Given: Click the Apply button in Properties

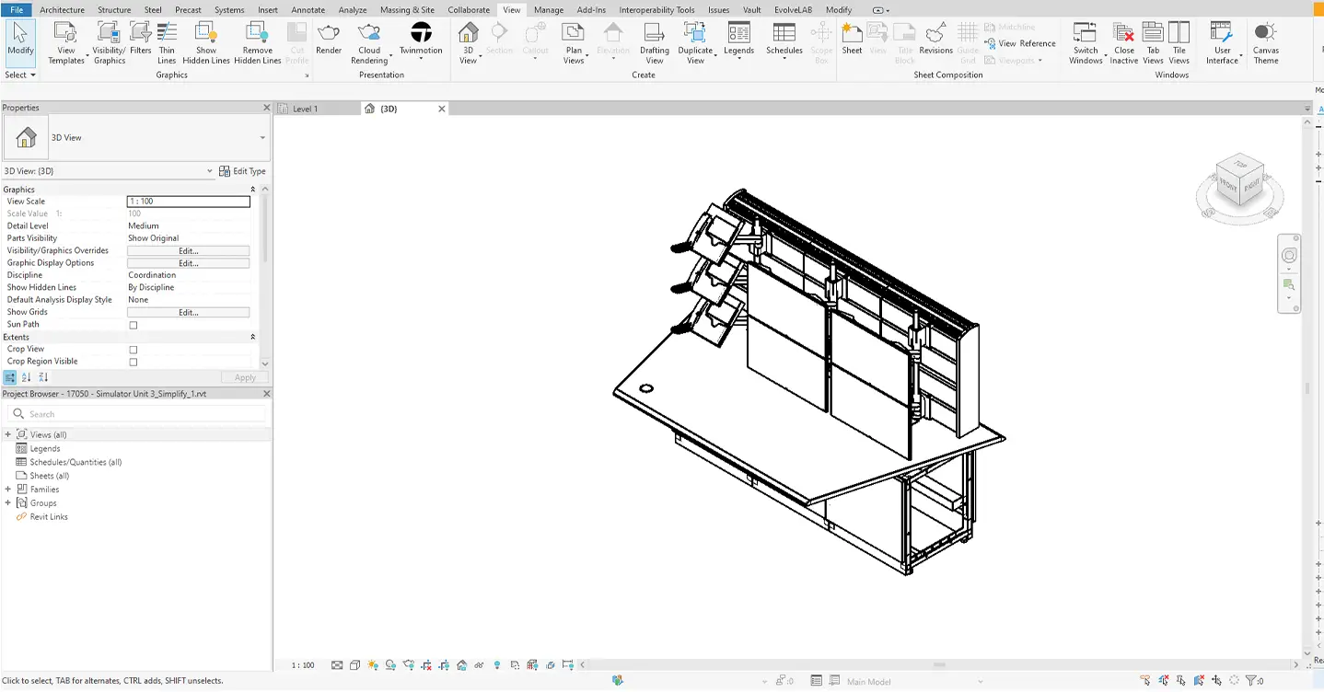Looking at the screenshot, I should (243, 376).
